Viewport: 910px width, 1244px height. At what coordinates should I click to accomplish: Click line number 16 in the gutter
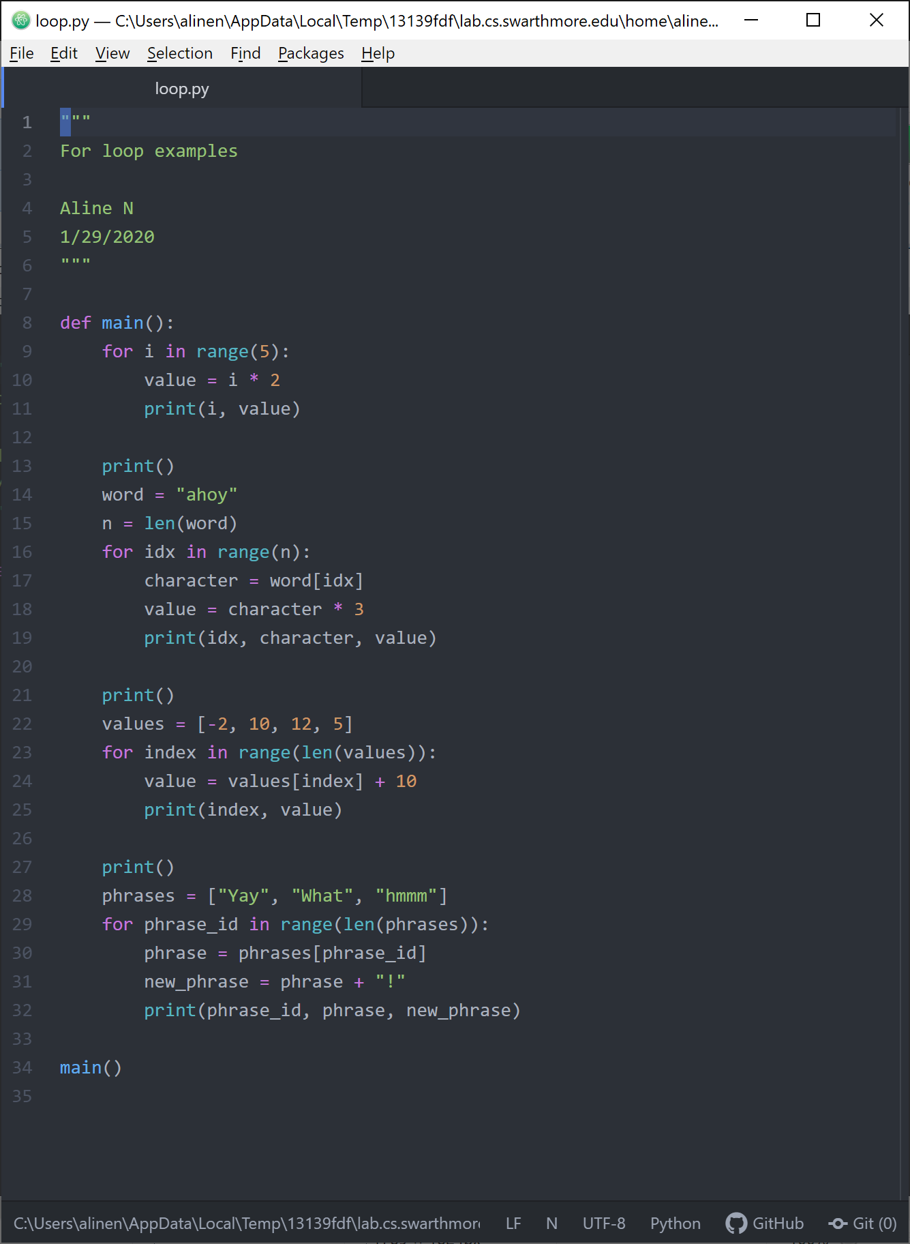click(22, 552)
